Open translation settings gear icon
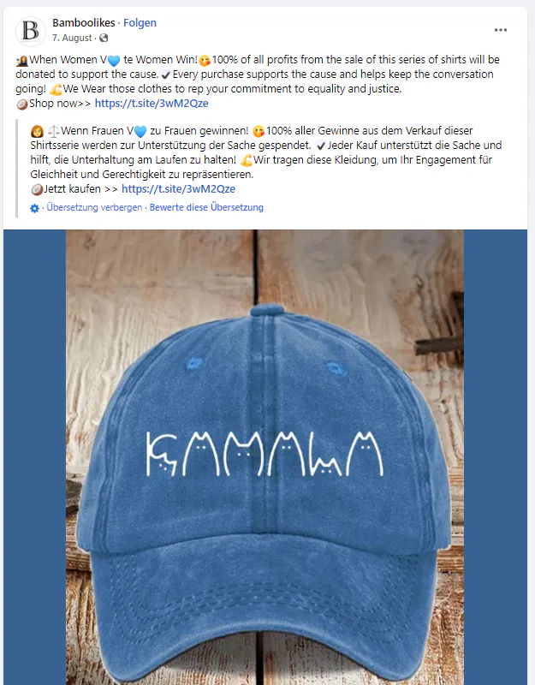The width and height of the screenshot is (535, 685). coord(34,208)
